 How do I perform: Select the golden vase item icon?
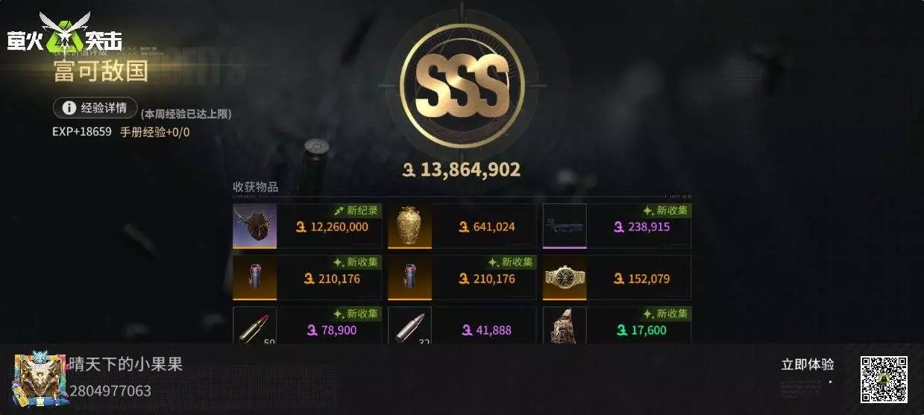pyautogui.click(x=409, y=226)
